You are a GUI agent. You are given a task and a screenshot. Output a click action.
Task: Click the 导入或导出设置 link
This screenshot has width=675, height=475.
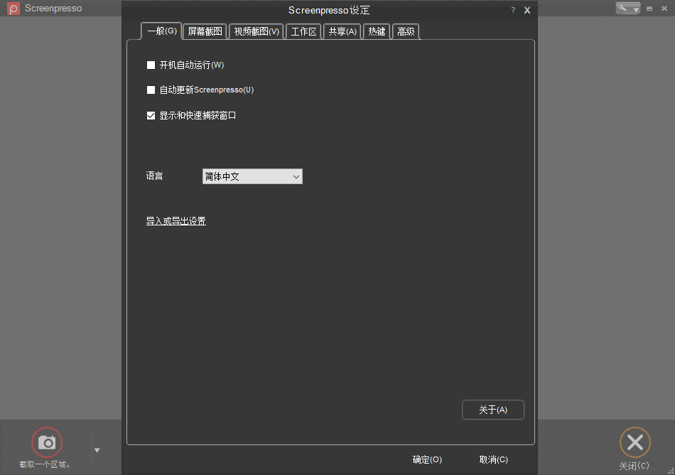175,220
